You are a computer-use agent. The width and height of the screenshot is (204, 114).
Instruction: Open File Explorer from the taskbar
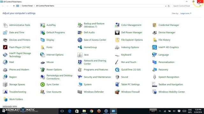click(x=84, y=111)
